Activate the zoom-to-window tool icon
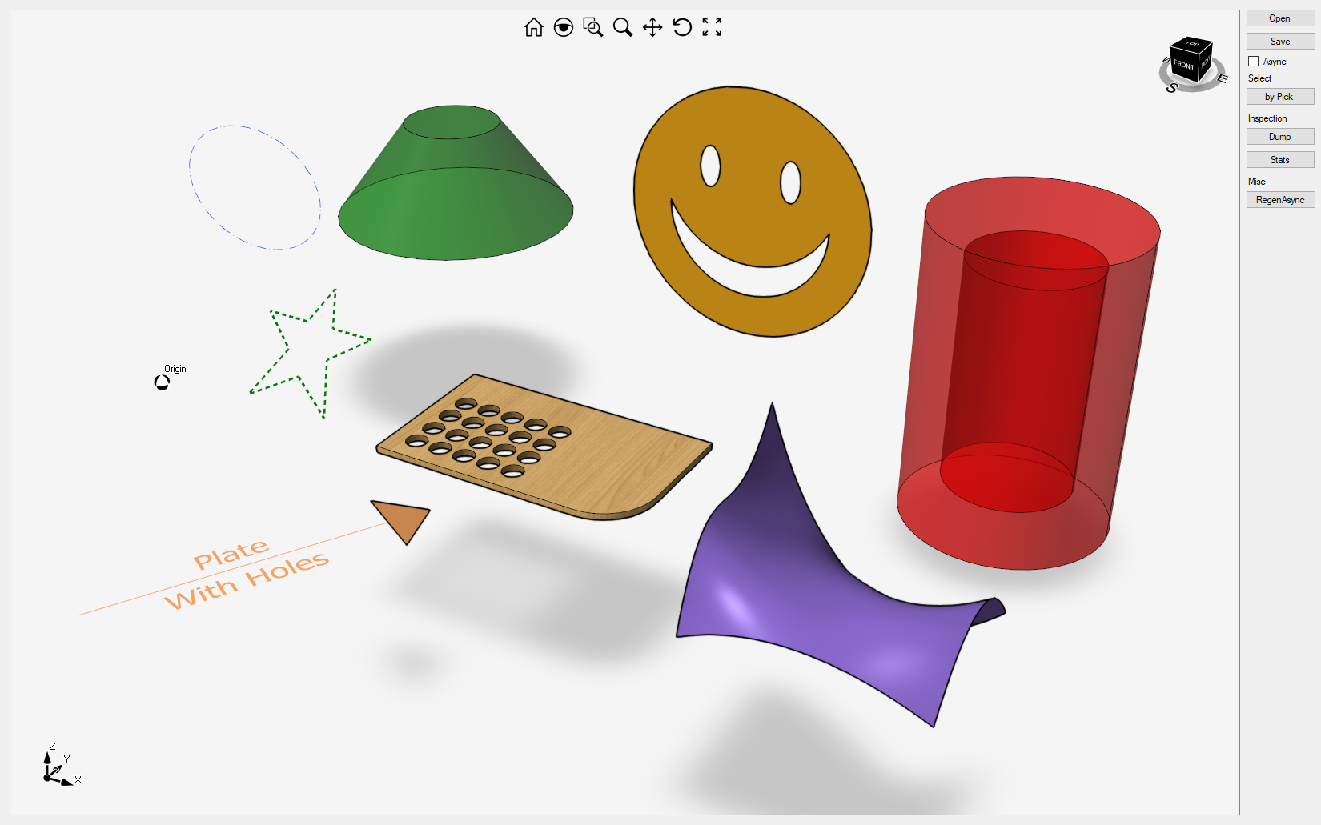This screenshot has height=825, width=1321. coord(592,26)
